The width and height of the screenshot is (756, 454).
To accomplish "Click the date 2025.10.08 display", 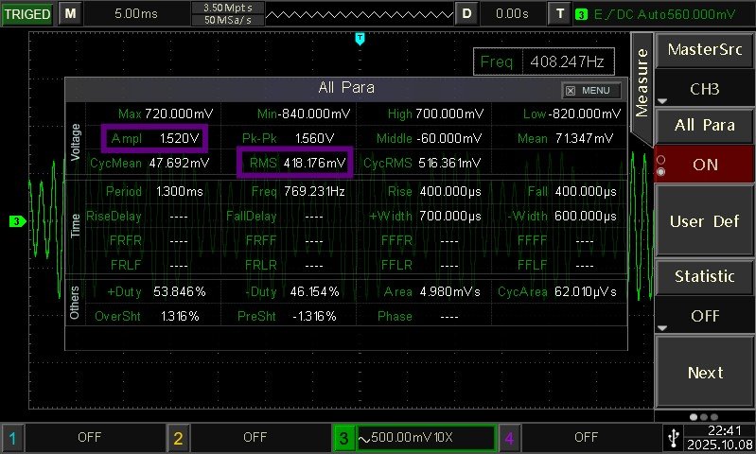I will (719, 445).
